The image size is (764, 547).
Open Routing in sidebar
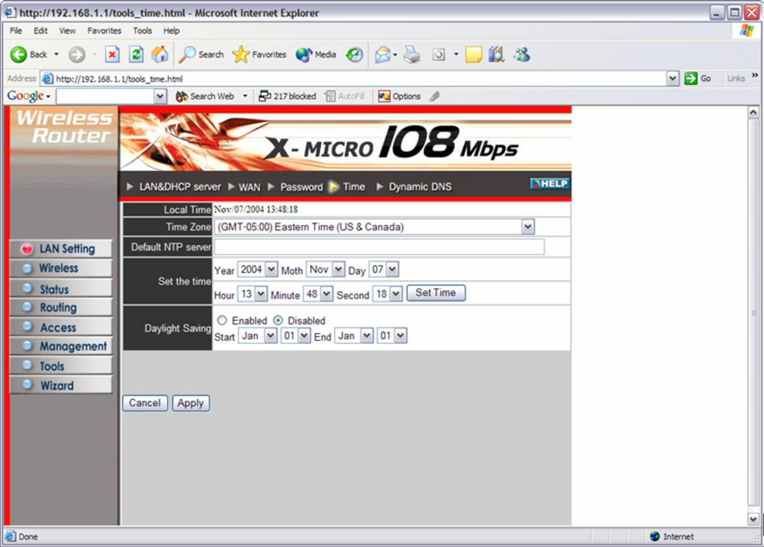coord(61,307)
